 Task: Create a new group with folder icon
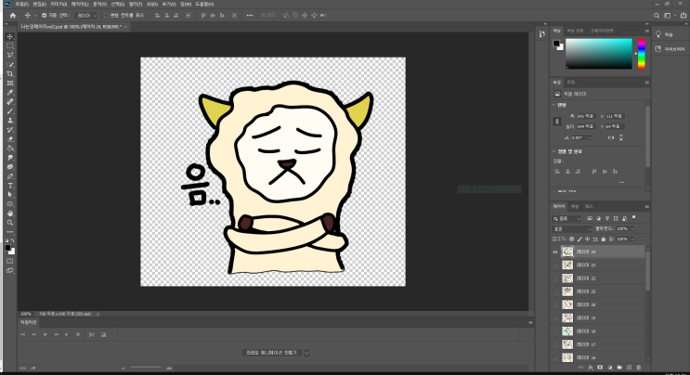coord(619,368)
